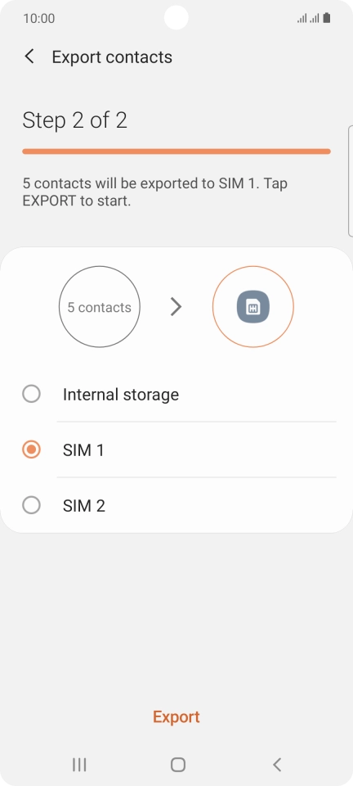The image size is (353, 786).
Task: Tap the Export contacts title
Action: pyautogui.click(x=112, y=57)
